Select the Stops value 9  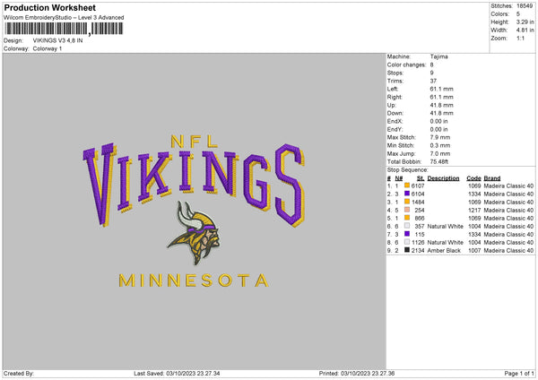[431, 73]
